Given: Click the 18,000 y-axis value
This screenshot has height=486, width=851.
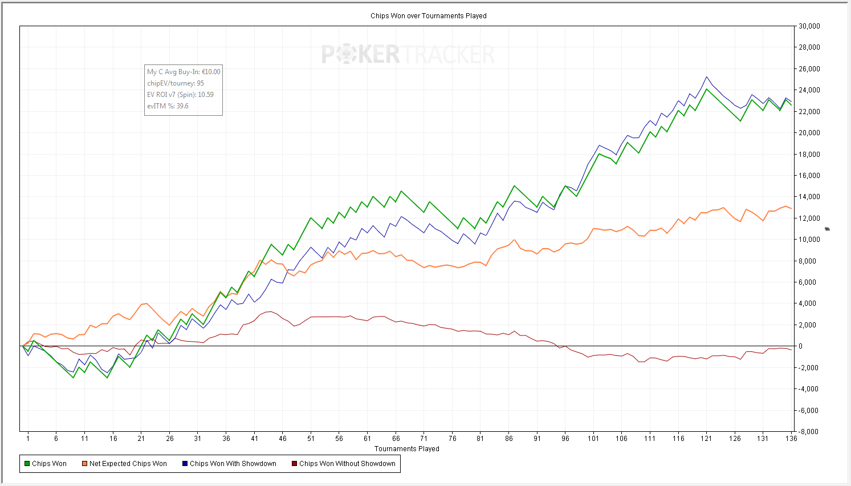Looking at the screenshot, I should pyautogui.click(x=809, y=155).
